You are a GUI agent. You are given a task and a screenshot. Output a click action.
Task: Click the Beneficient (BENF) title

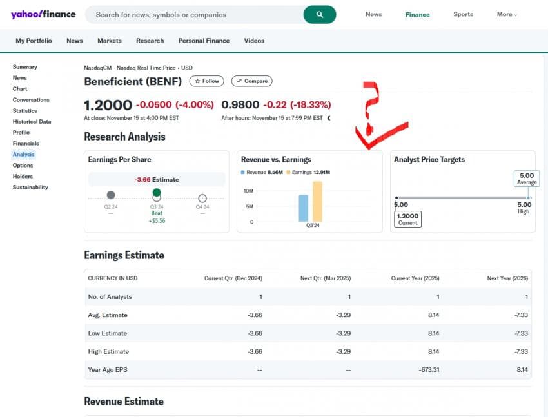(x=133, y=81)
